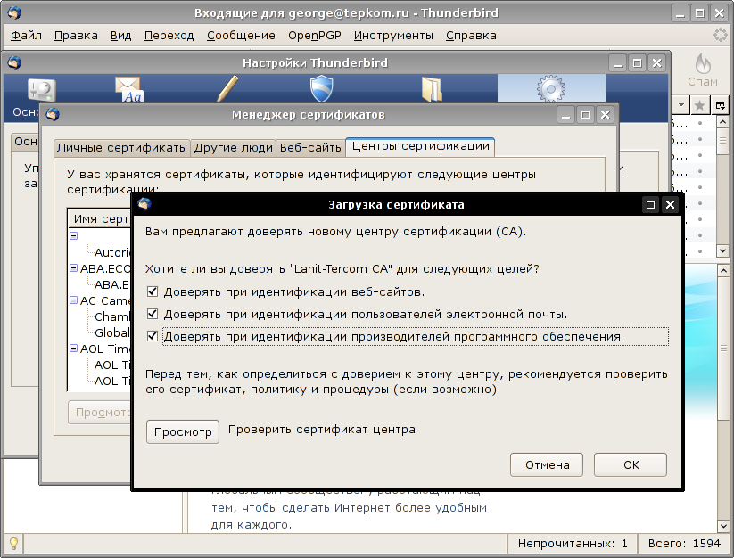
Task: Select the 'Autori' certificate row
Action: click(x=112, y=252)
